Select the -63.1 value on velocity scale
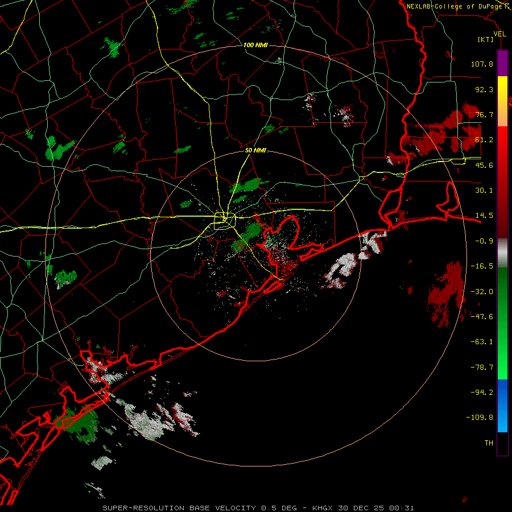512x512 pixels. [482, 342]
